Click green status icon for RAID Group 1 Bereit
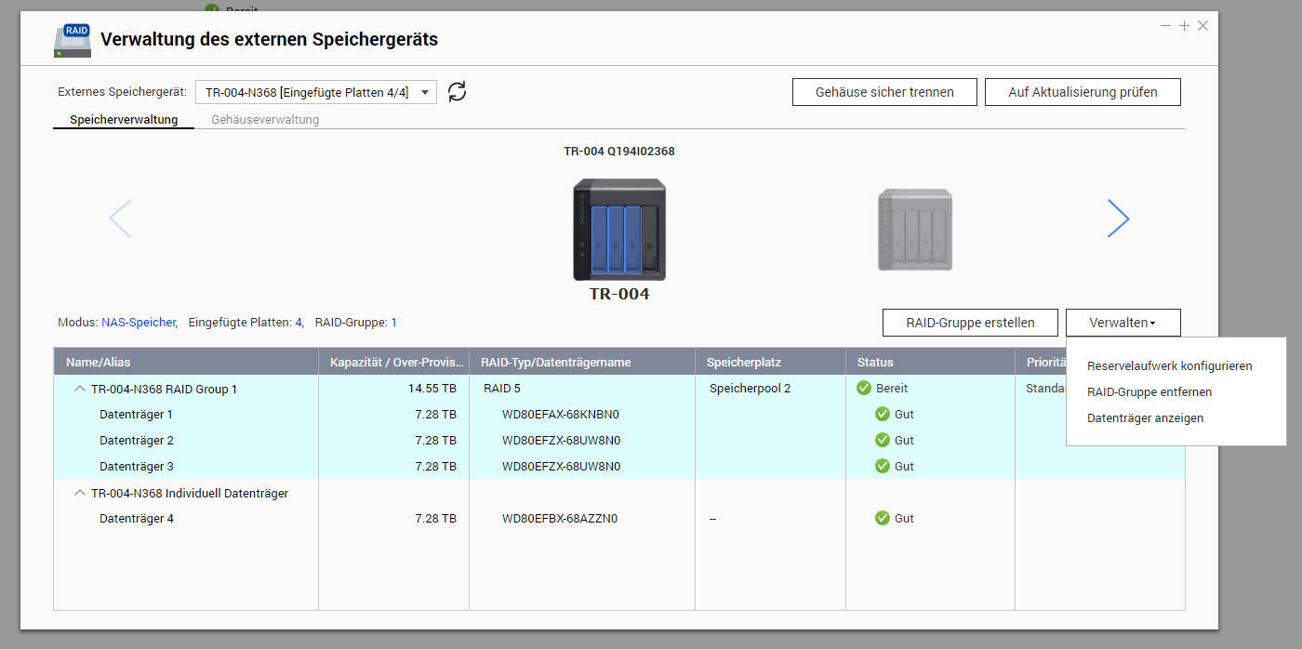The width and height of the screenshot is (1302, 649). point(864,388)
